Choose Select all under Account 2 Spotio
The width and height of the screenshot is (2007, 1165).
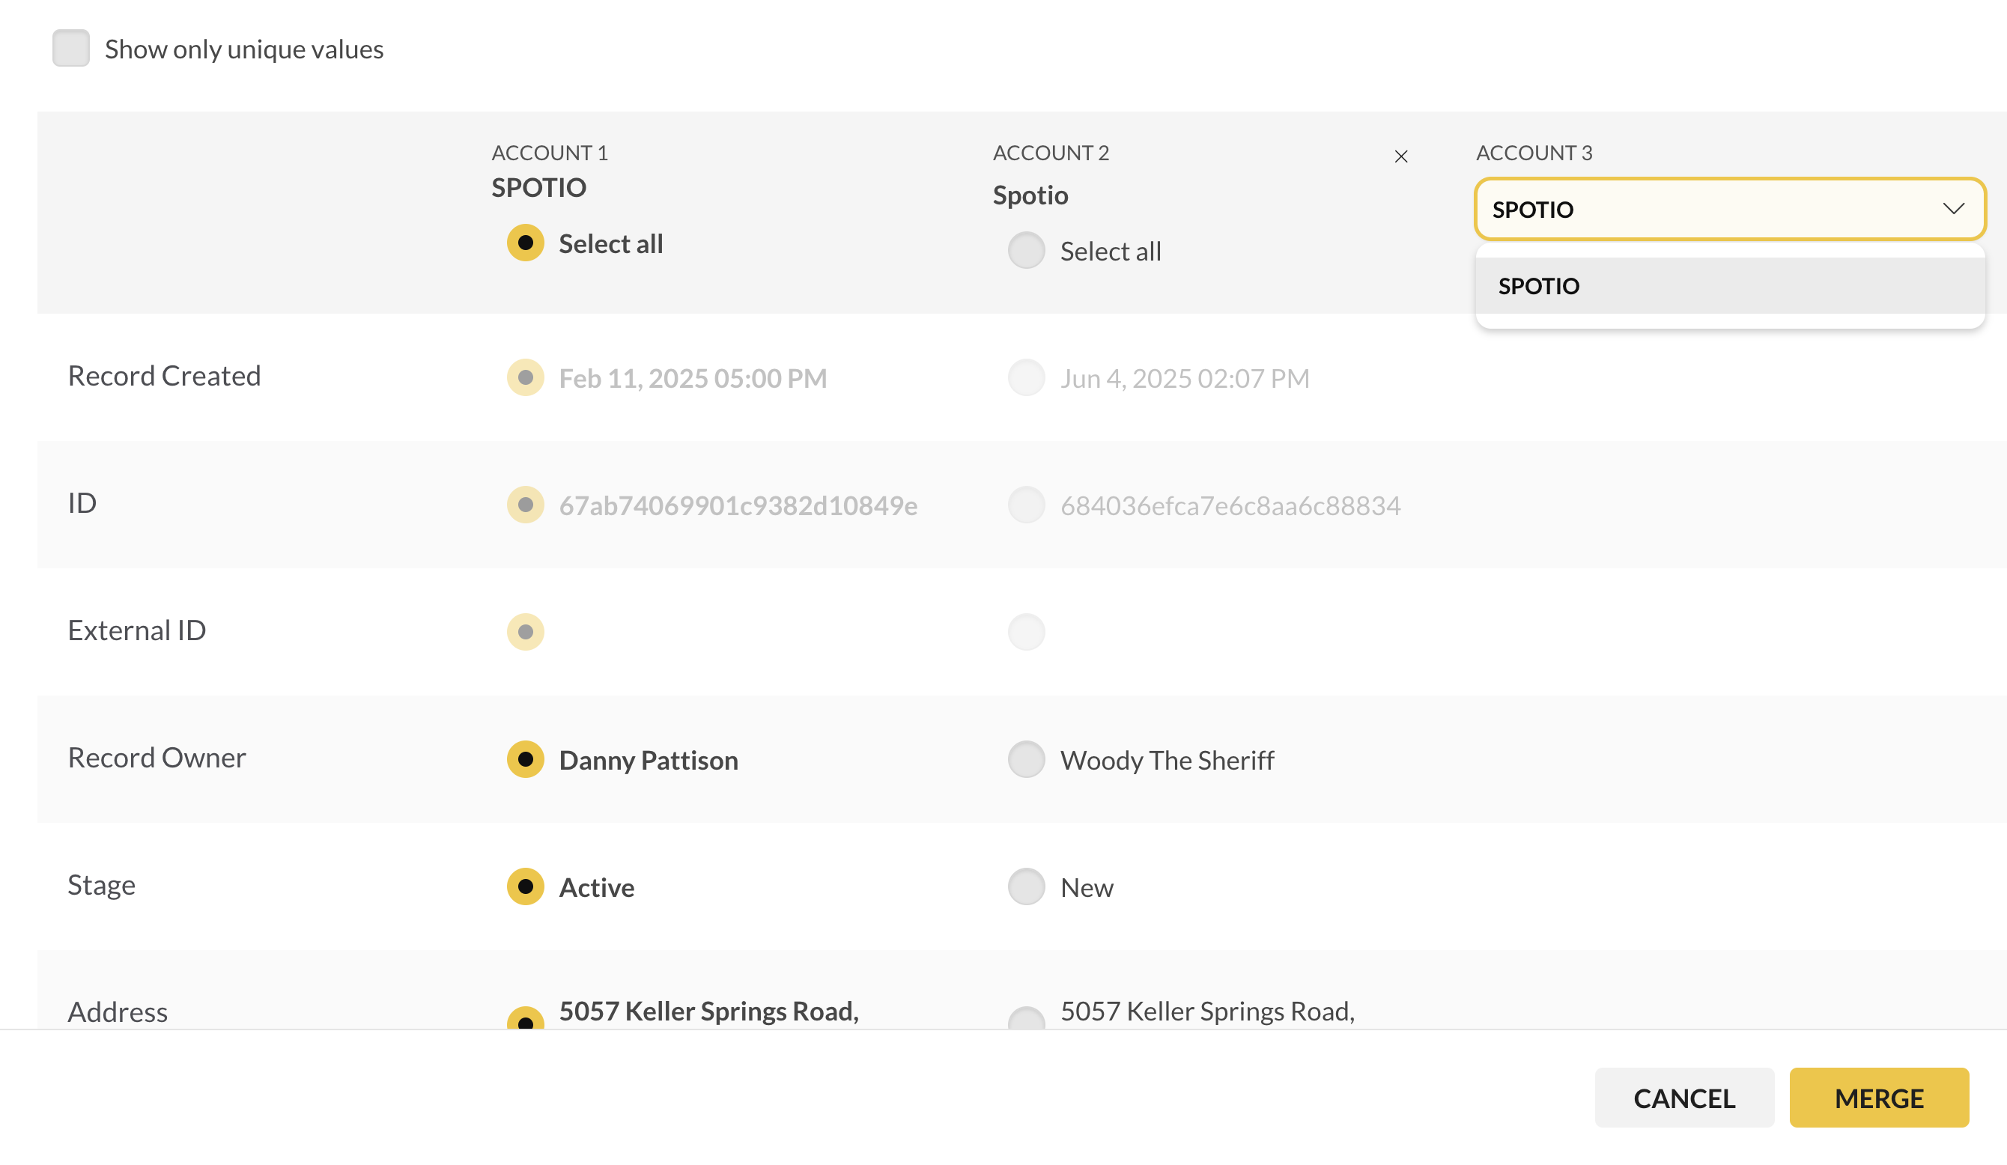tap(1027, 251)
